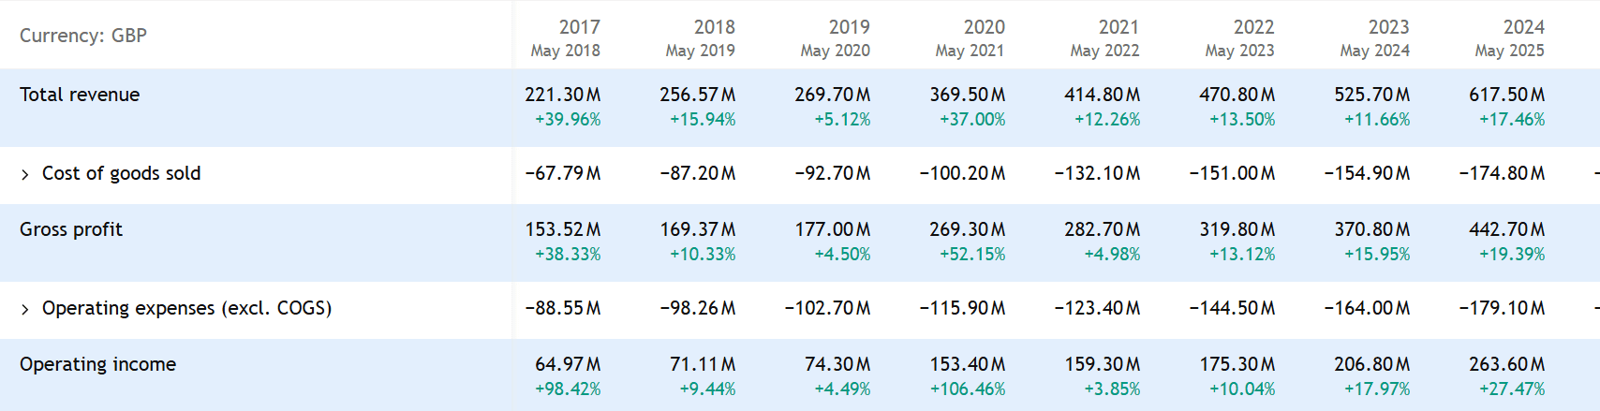Image resolution: width=1600 pixels, height=411 pixels.
Task: Select 2022 operating expenses value −144.50M
Action: tap(1232, 308)
